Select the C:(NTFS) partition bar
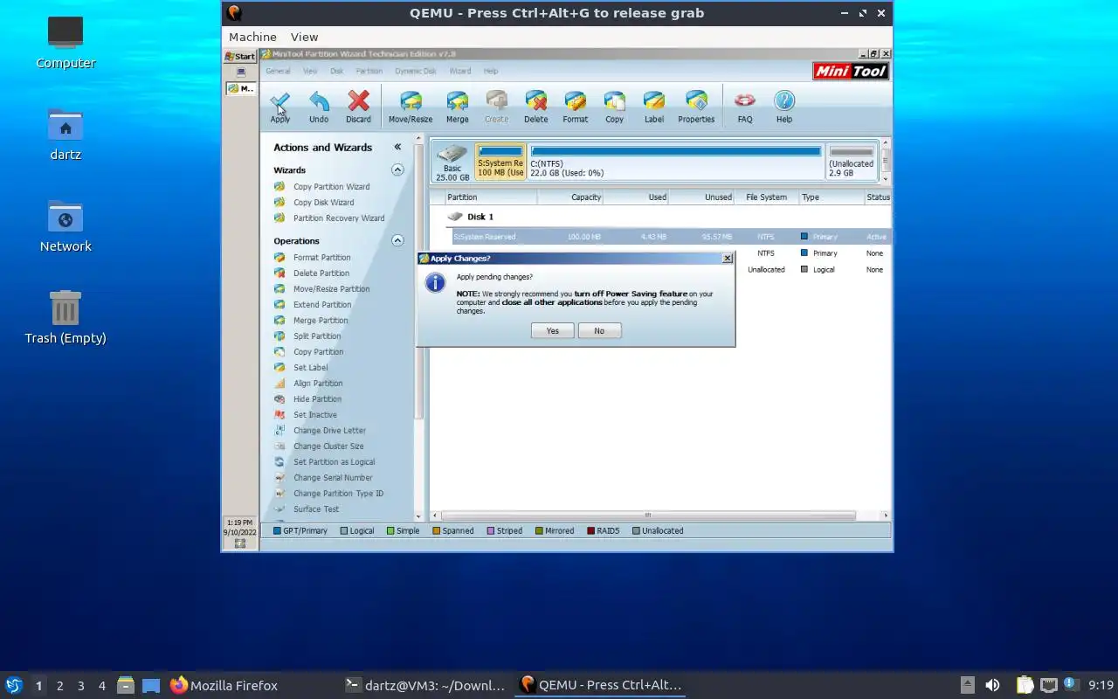This screenshot has height=699, width=1118. coord(676,163)
